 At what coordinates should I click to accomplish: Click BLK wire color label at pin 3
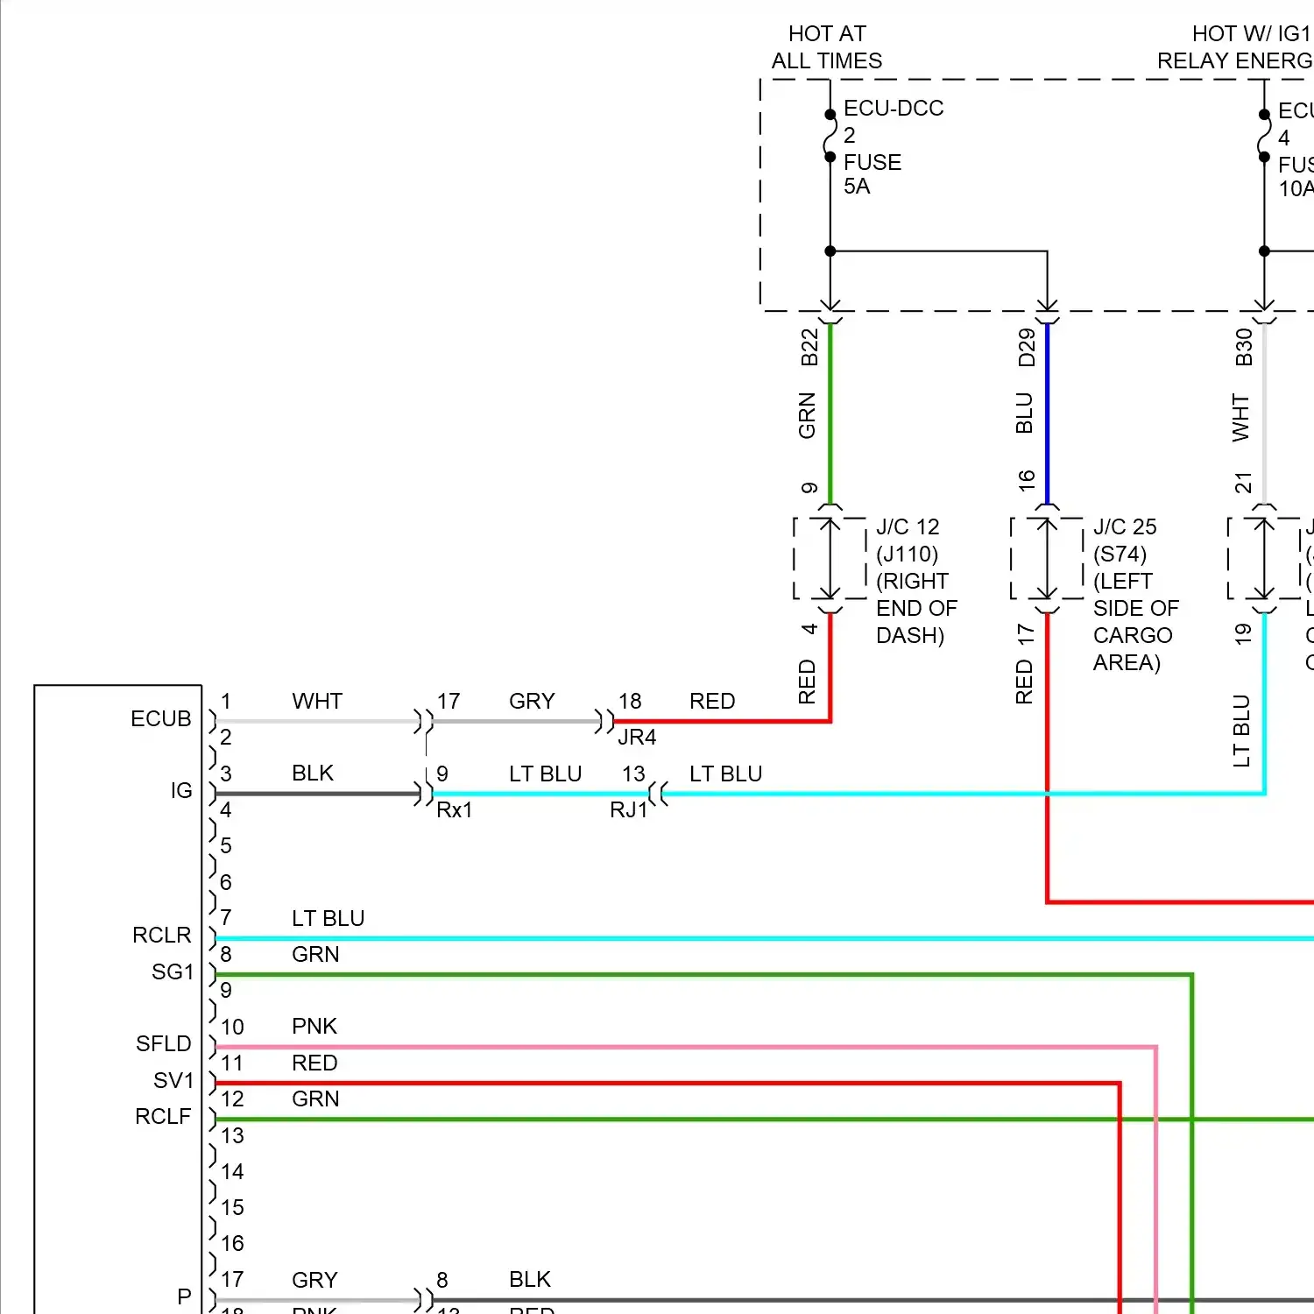click(x=313, y=773)
